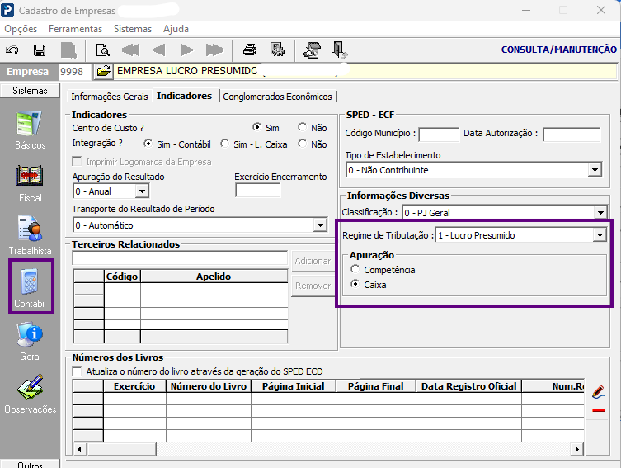Click the Remover button

coord(313,286)
